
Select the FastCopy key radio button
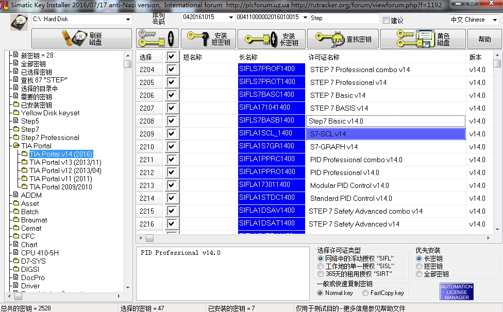click(x=365, y=293)
